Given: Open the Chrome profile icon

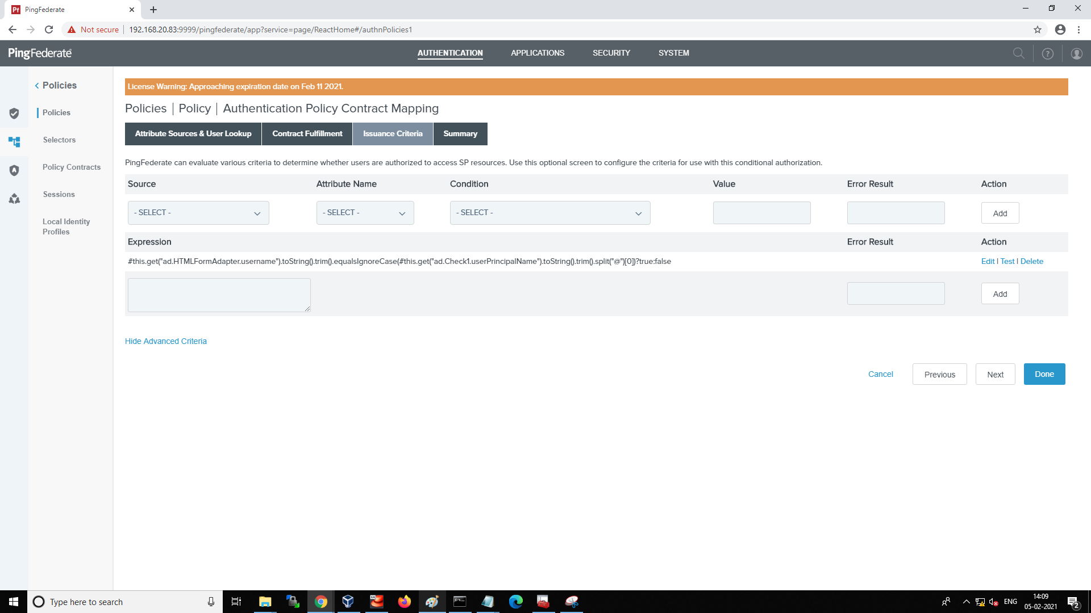Looking at the screenshot, I should pos(1060,30).
